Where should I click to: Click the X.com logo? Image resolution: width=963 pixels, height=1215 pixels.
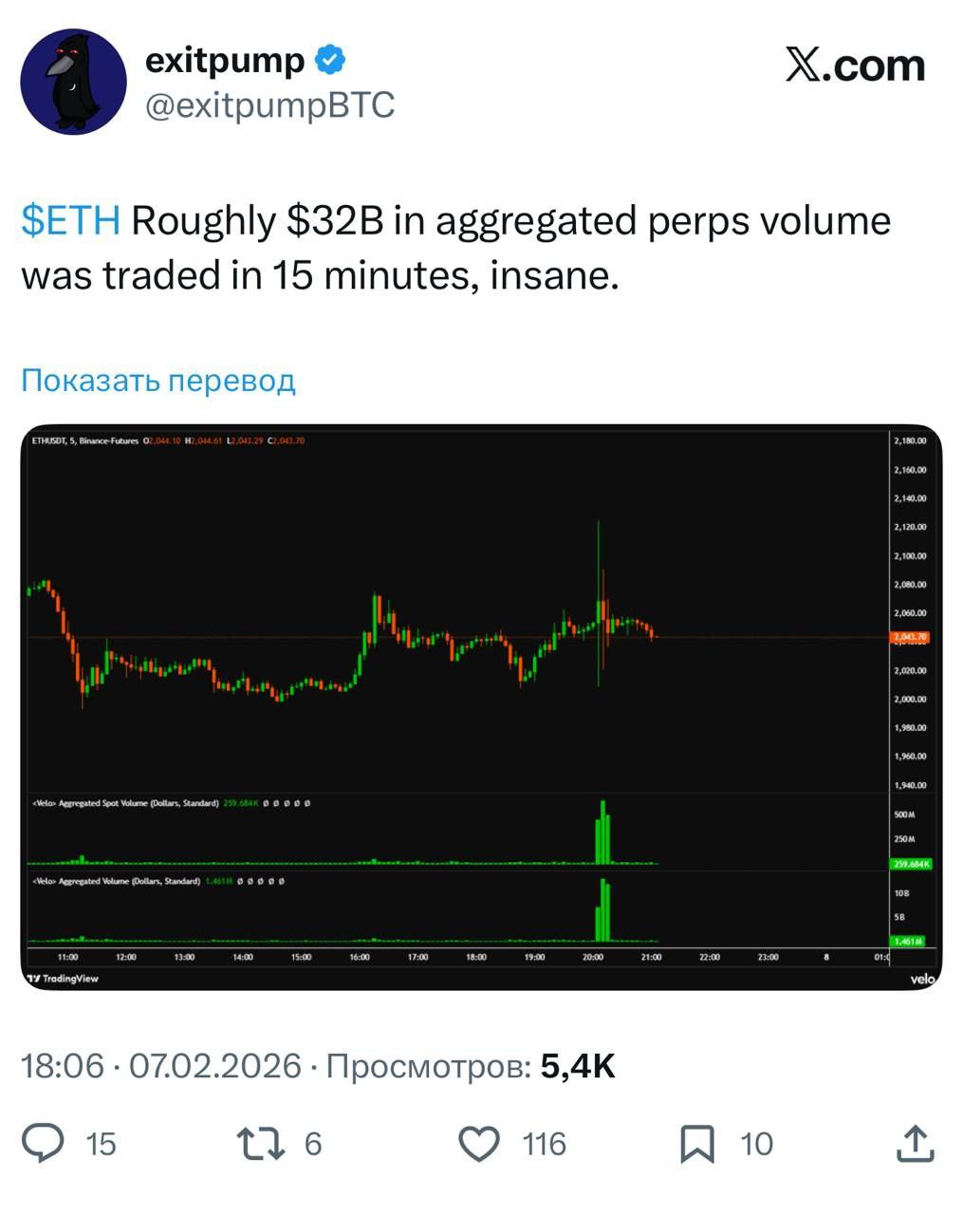tap(855, 65)
